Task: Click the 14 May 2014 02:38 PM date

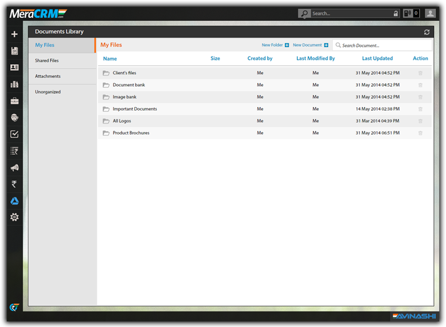Action: tap(378, 109)
